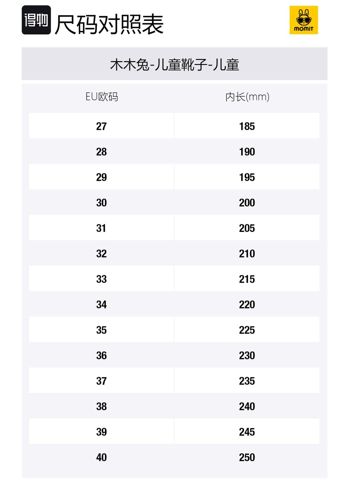Select EU size 27 cell
This screenshot has height=497, width=350.
click(101, 126)
